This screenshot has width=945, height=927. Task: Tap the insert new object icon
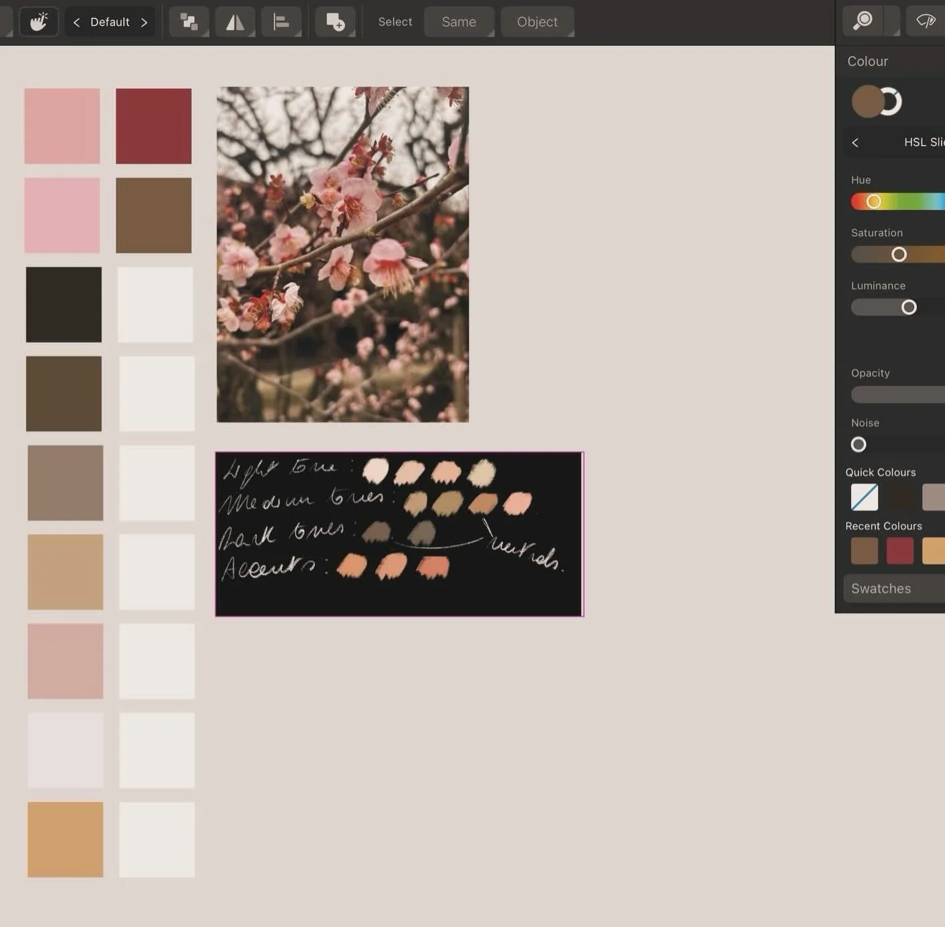tap(336, 21)
